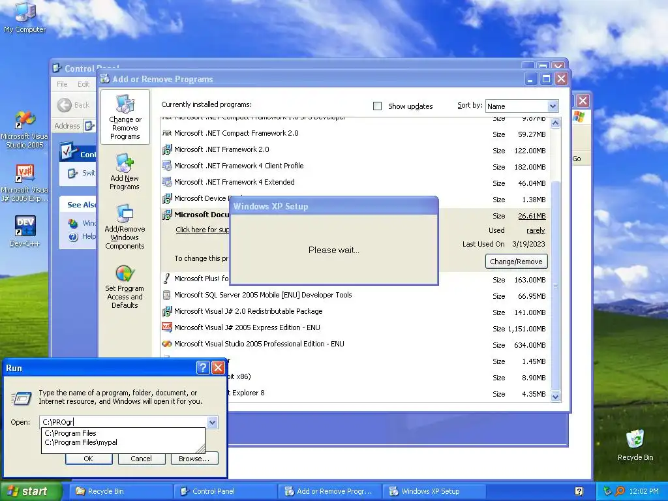This screenshot has width=668, height=501.
Task: Click Back arrow in Control Panel window
Action: (65, 105)
